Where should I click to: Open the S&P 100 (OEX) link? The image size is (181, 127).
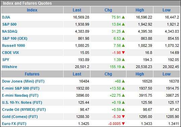[15, 38]
